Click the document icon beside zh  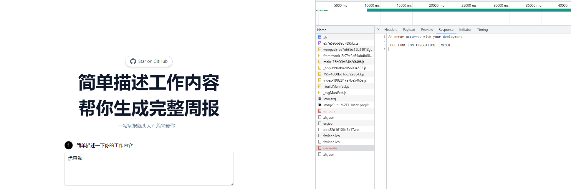tap(320, 37)
